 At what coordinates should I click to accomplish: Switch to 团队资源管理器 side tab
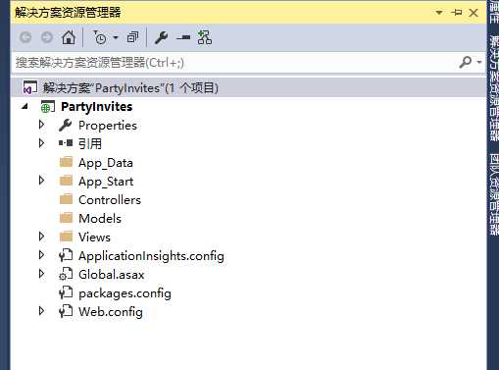(494, 194)
